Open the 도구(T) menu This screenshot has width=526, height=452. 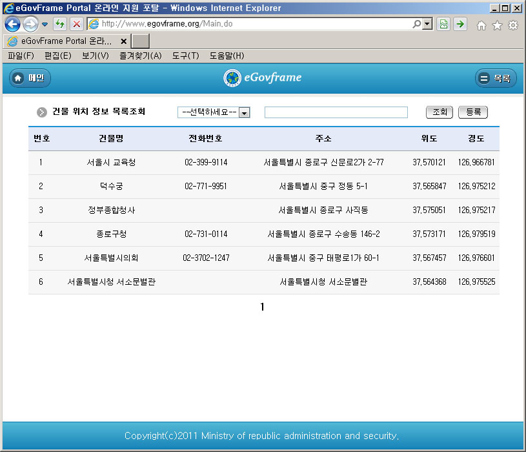click(x=185, y=56)
